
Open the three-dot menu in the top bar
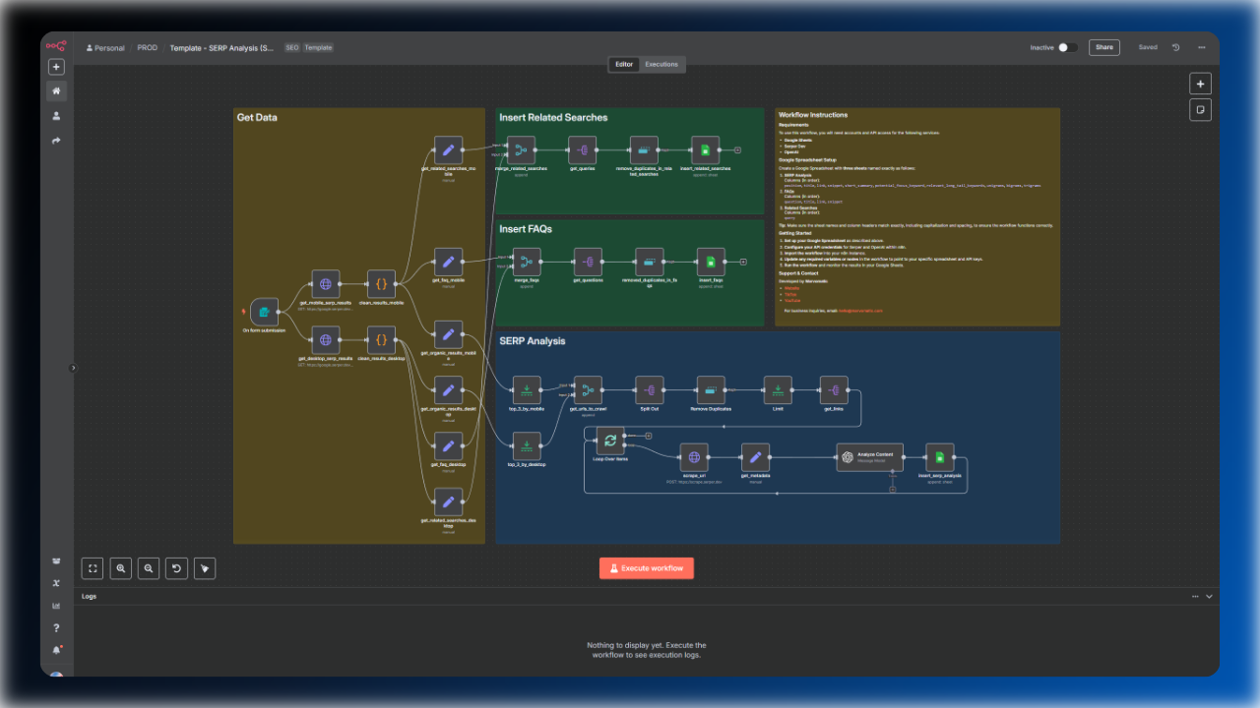1202,47
